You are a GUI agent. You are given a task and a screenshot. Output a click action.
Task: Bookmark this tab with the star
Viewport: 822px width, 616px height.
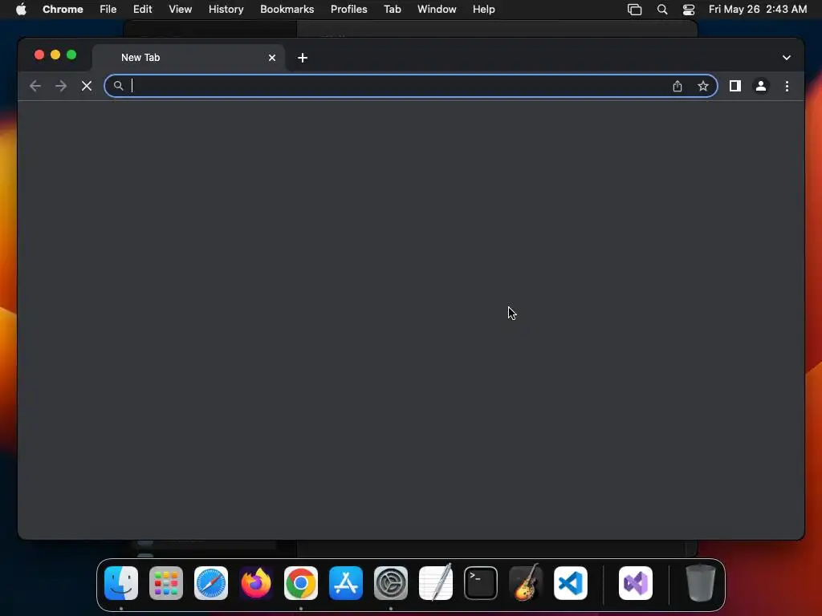703,86
